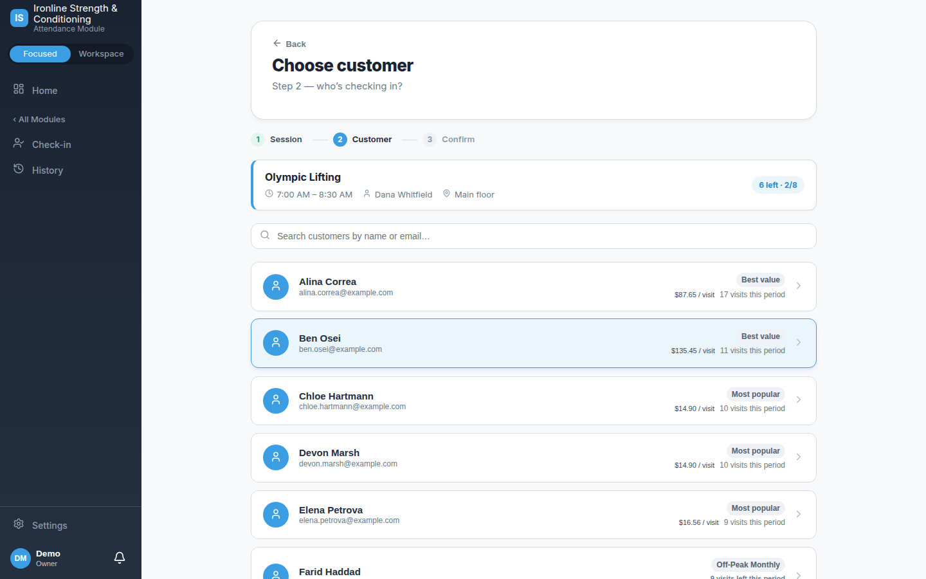Switch to Workspace mode

pos(101,54)
